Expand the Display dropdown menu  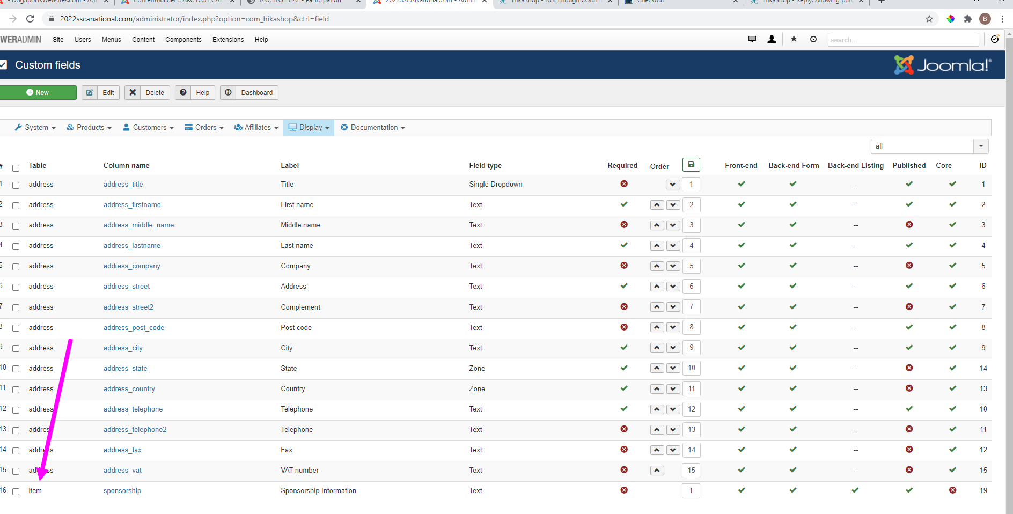[309, 128]
